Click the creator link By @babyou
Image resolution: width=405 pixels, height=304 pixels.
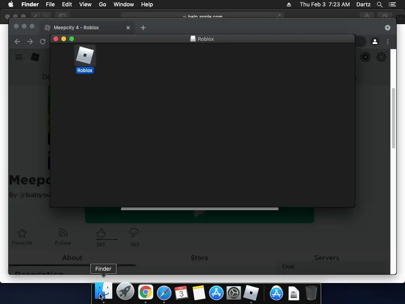(x=29, y=195)
